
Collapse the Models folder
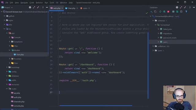(x=9, y=50)
